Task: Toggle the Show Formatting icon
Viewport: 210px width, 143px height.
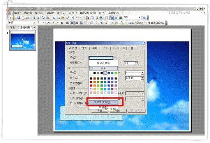Action: [111, 18]
